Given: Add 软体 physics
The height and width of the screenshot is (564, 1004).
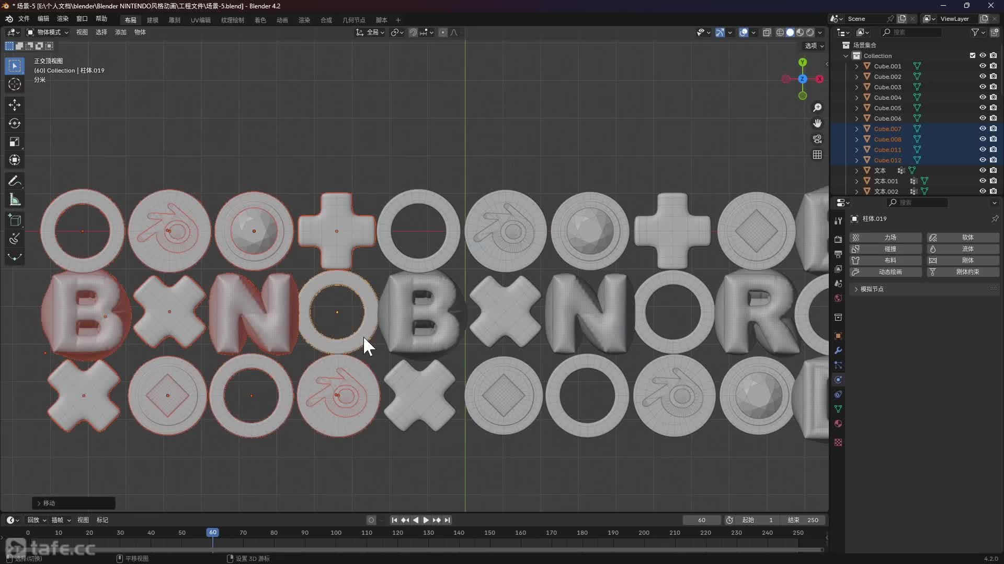Looking at the screenshot, I should click(963, 238).
